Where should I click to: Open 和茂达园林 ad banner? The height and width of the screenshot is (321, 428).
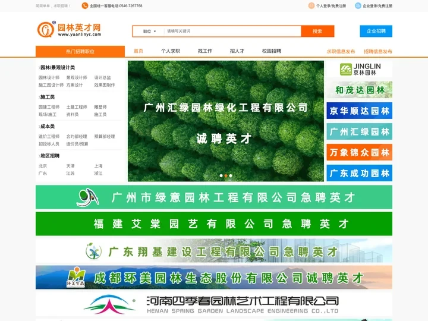pos(360,90)
